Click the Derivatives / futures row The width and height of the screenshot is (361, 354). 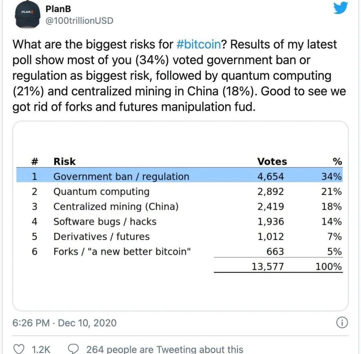[102, 236]
